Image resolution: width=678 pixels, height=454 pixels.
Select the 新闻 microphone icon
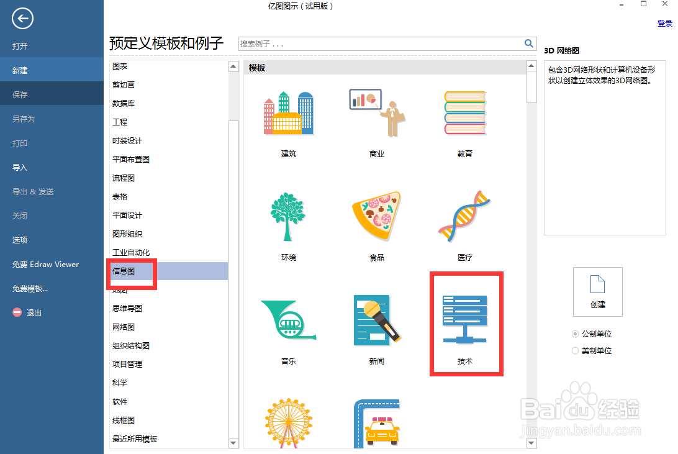377,320
